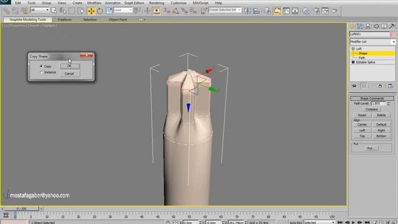Switch to Modify command panel tab
Viewport: 398px width, 224px height.
coord(359,26)
